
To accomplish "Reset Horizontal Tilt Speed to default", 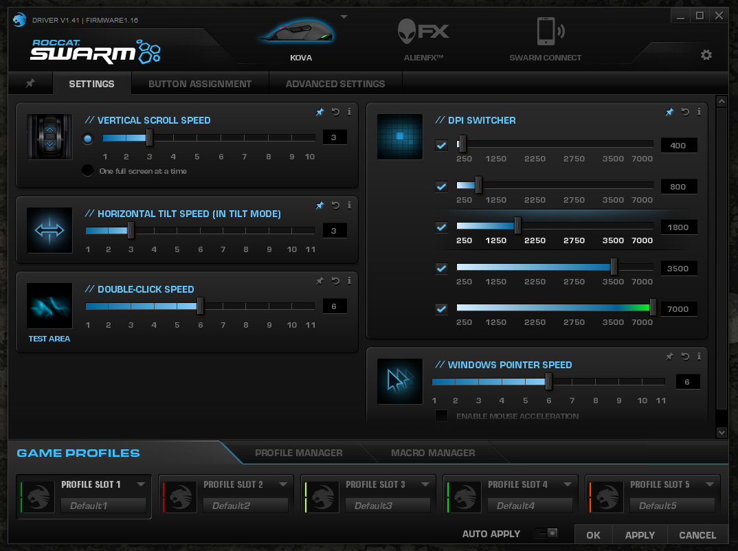I will pos(335,205).
